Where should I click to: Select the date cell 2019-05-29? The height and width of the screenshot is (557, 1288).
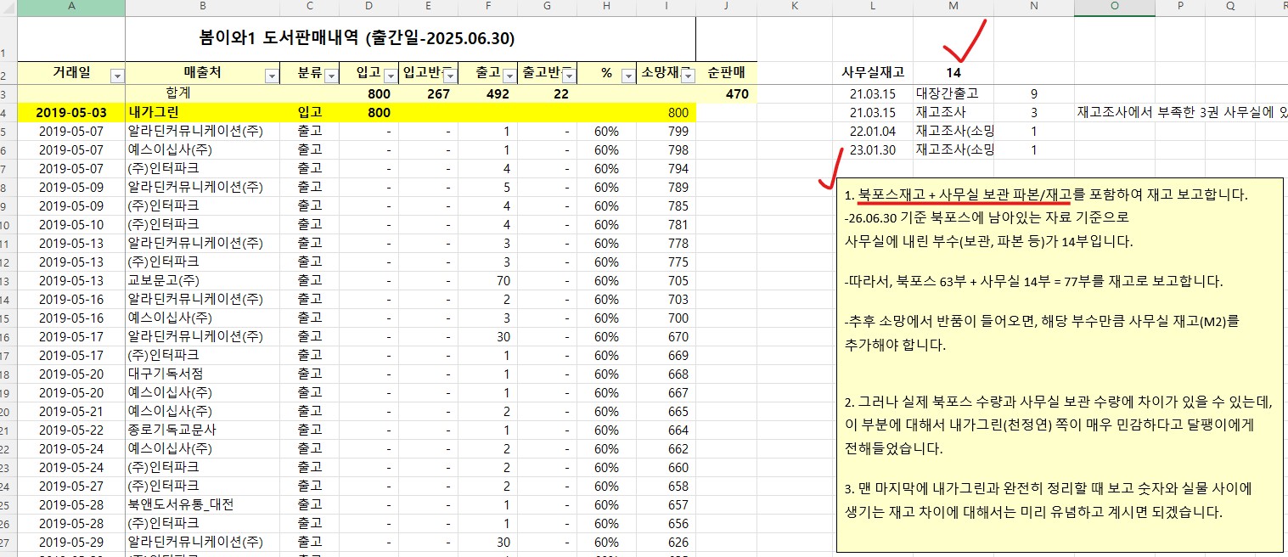(x=71, y=542)
